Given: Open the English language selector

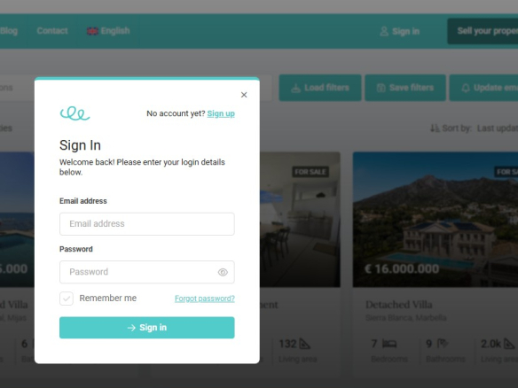Looking at the screenshot, I should pyautogui.click(x=108, y=31).
